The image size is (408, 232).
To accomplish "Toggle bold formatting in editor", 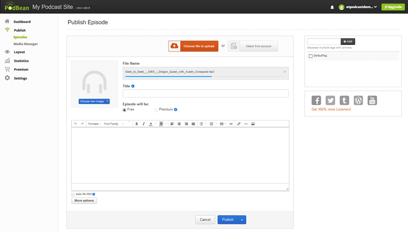I will click(137, 124).
